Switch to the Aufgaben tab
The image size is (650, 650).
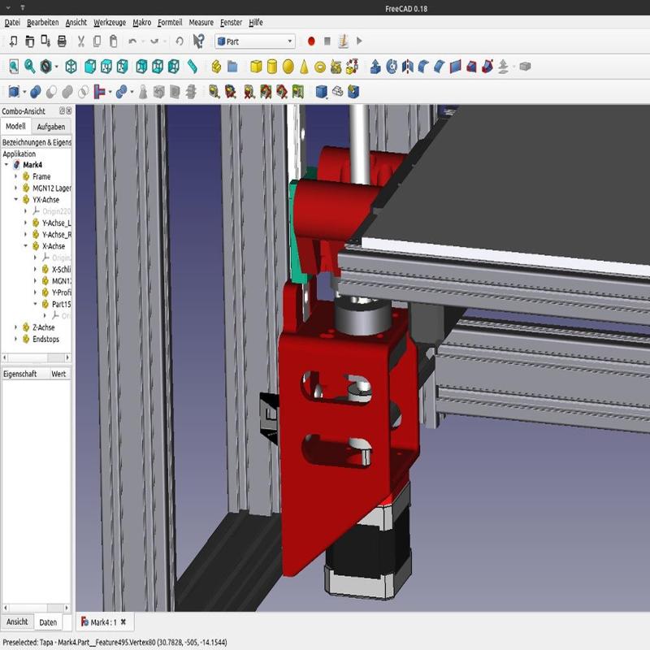click(x=51, y=127)
